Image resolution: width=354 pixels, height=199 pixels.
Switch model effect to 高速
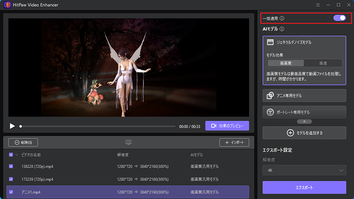click(x=323, y=63)
